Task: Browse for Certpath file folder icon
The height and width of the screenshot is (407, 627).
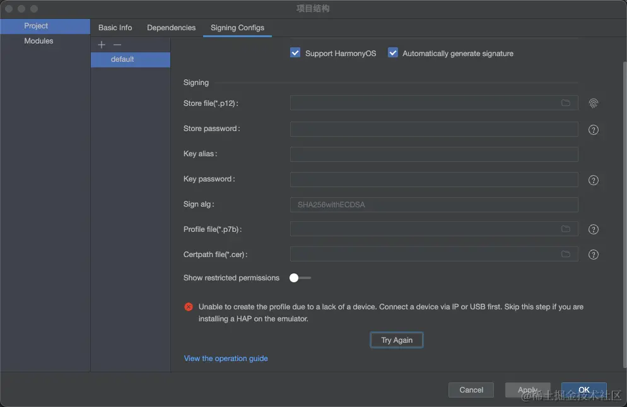Action: 565,254
